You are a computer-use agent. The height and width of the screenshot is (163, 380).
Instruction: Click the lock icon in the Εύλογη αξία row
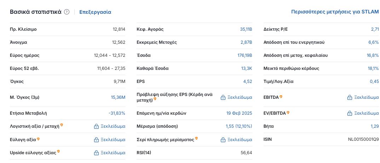[96, 140]
